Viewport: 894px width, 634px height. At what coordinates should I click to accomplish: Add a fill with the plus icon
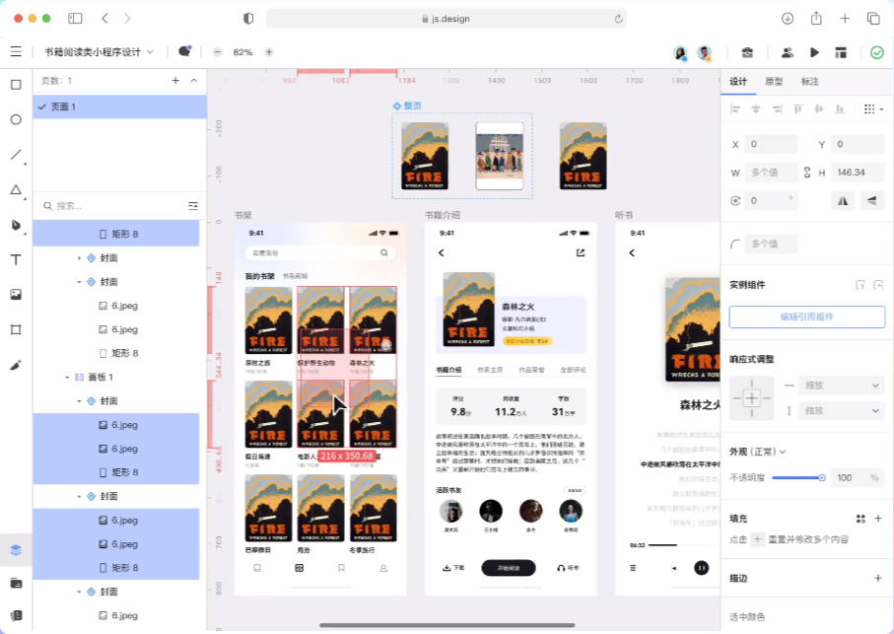(x=878, y=519)
